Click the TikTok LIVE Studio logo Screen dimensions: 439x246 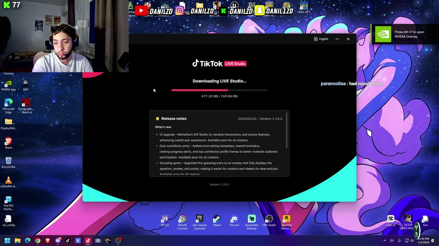tap(219, 64)
